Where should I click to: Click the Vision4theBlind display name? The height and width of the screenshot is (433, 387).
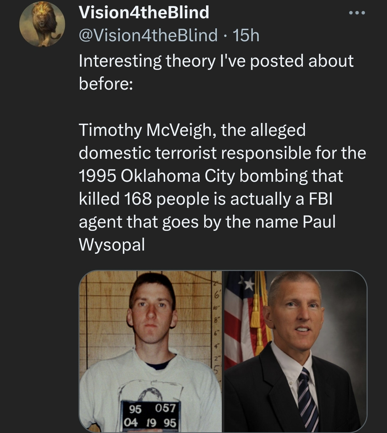(x=144, y=13)
